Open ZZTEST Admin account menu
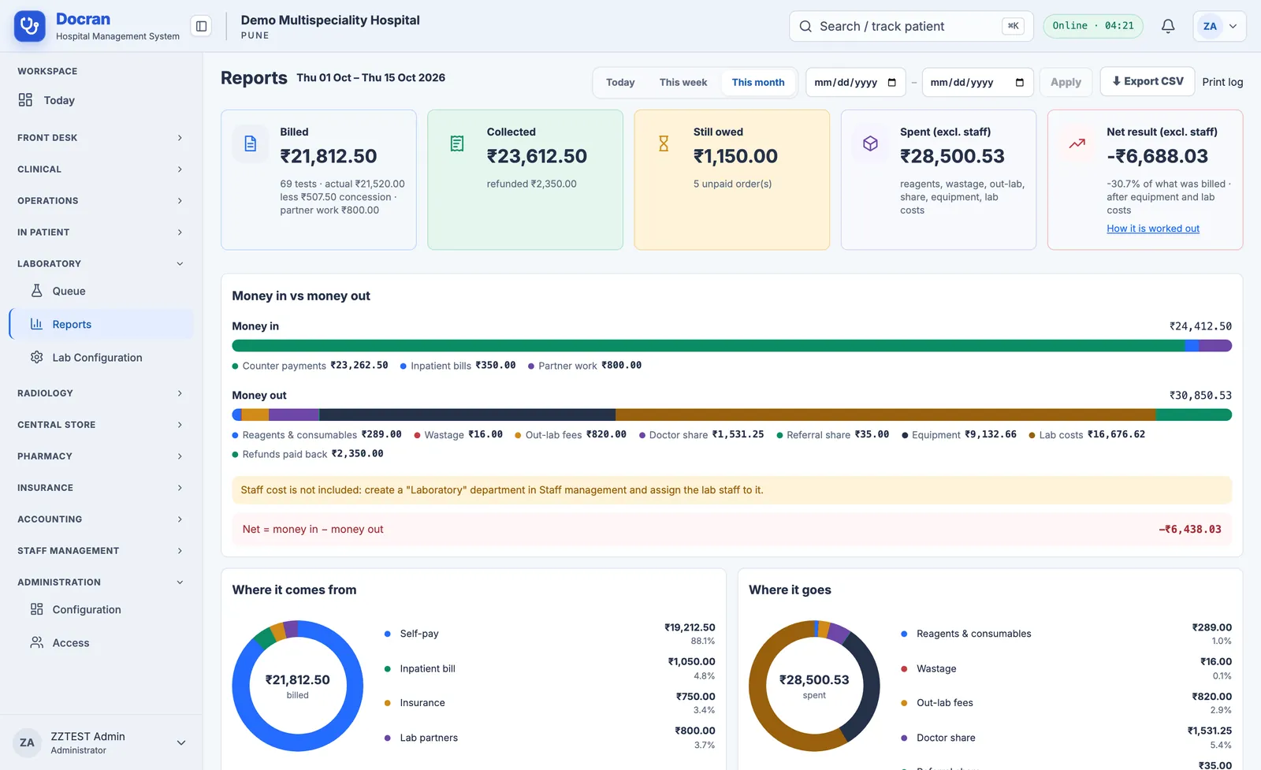The height and width of the screenshot is (770, 1261). coord(101,742)
